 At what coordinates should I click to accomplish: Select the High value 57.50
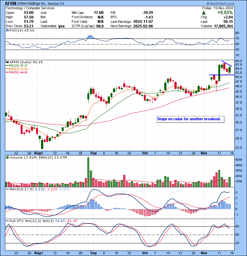tap(29, 17)
